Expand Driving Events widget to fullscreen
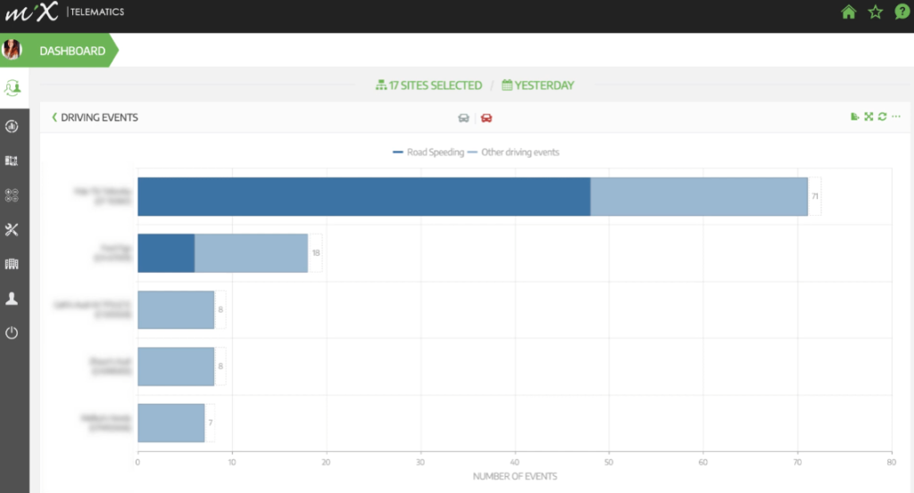 coord(868,117)
